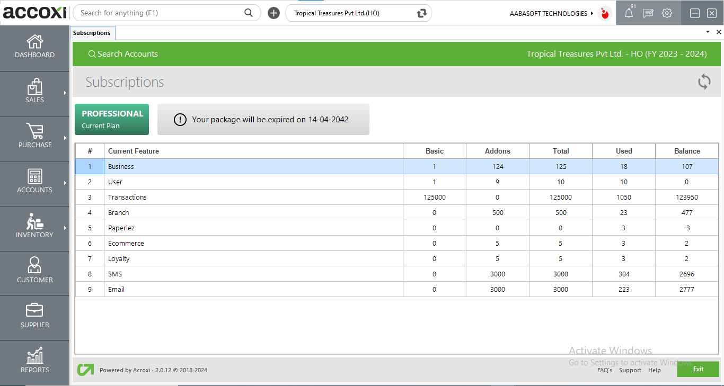Screen dimensions: 724x386
Task: Click the Branch addons value 500
Action: [x=498, y=212]
